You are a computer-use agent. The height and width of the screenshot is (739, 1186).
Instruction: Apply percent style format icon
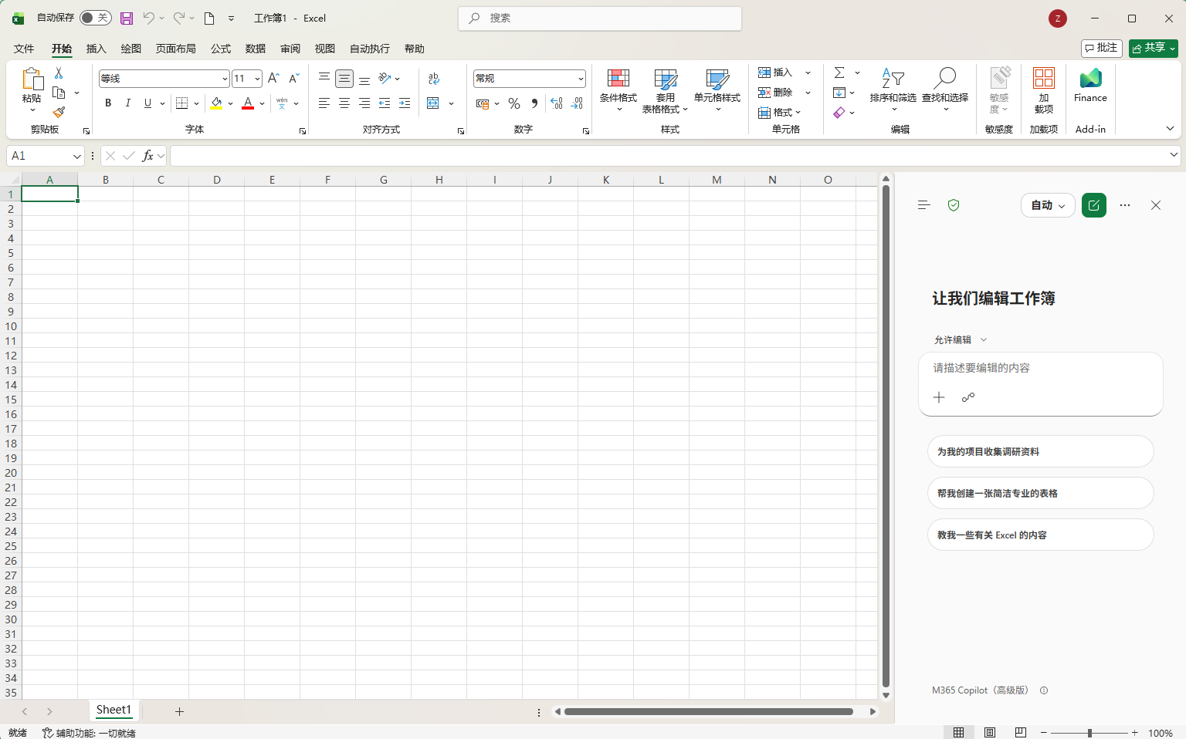click(x=514, y=103)
